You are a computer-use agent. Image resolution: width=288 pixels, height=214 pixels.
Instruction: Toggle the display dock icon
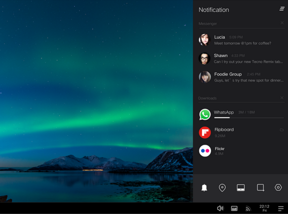tap(240, 187)
